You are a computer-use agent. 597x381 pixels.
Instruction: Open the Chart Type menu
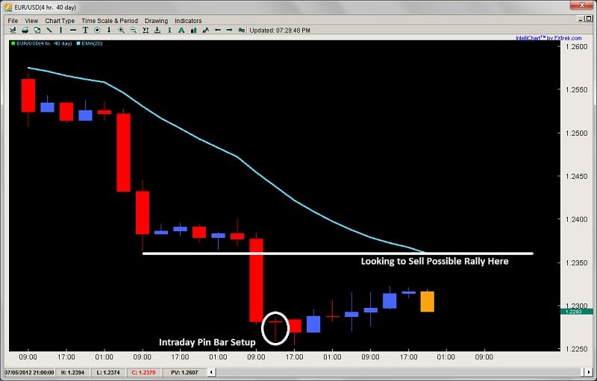(x=60, y=21)
